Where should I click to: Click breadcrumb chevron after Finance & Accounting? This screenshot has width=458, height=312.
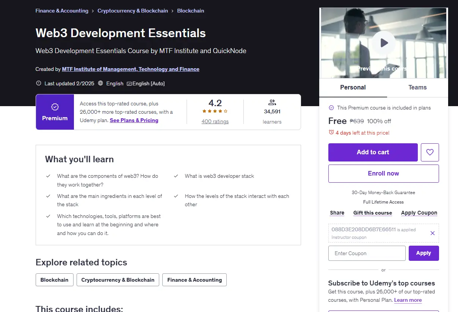tap(93, 11)
